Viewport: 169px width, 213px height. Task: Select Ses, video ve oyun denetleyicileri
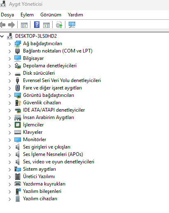(58, 162)
